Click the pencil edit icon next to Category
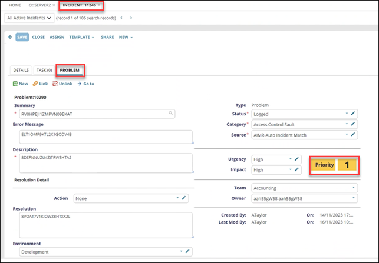The height and width of the screenshot is (263, 379). [354, 124]
